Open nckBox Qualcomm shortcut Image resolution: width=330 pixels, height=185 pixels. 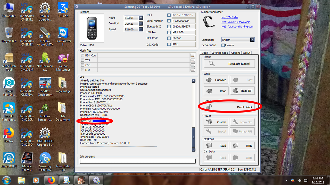pyautogui.click(x=45, y=87)
